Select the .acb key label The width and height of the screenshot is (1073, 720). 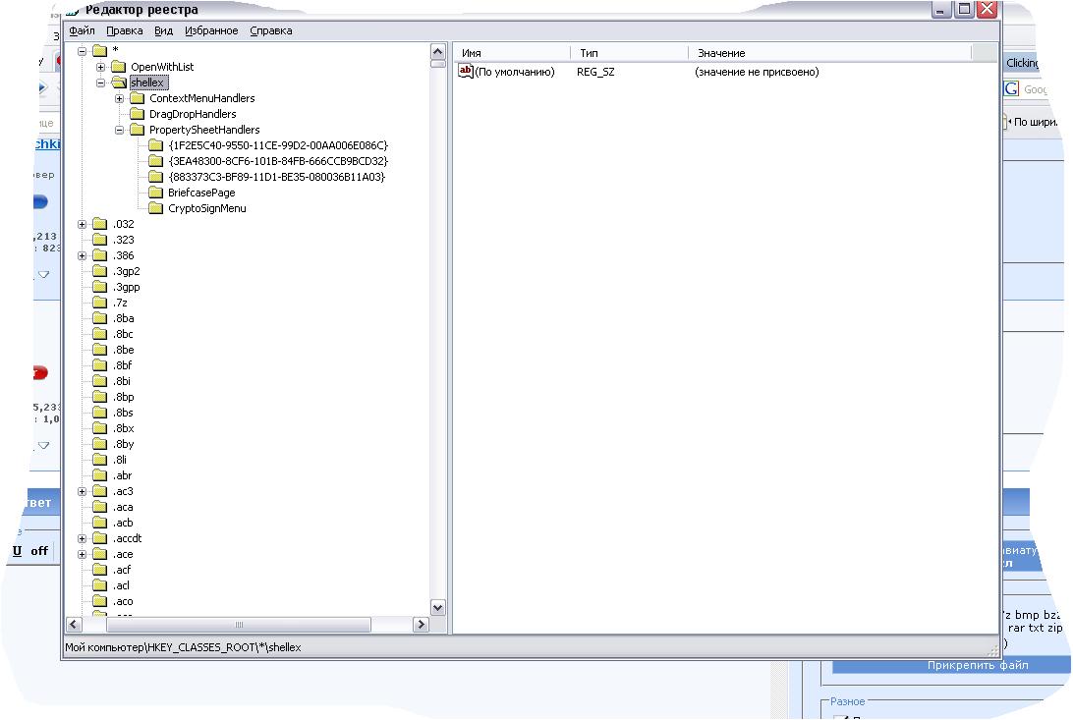click(123, 524)
